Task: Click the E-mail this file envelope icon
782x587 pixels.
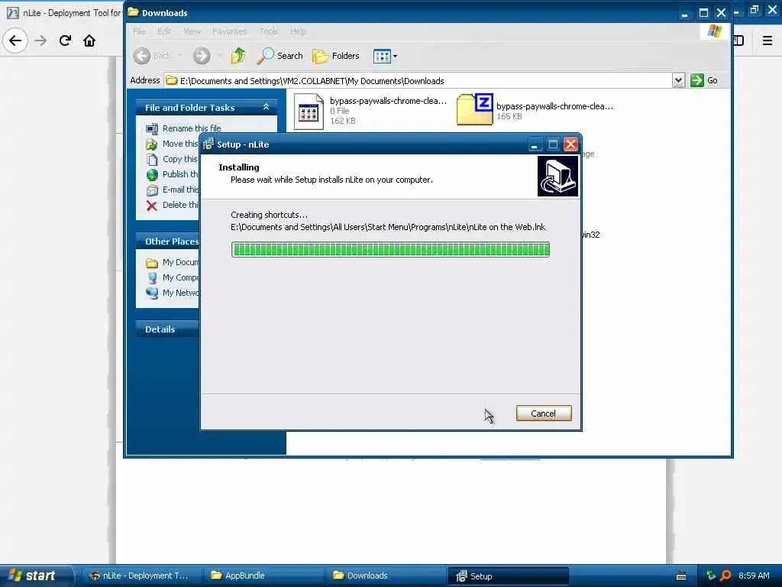Action: pos(152,190)
